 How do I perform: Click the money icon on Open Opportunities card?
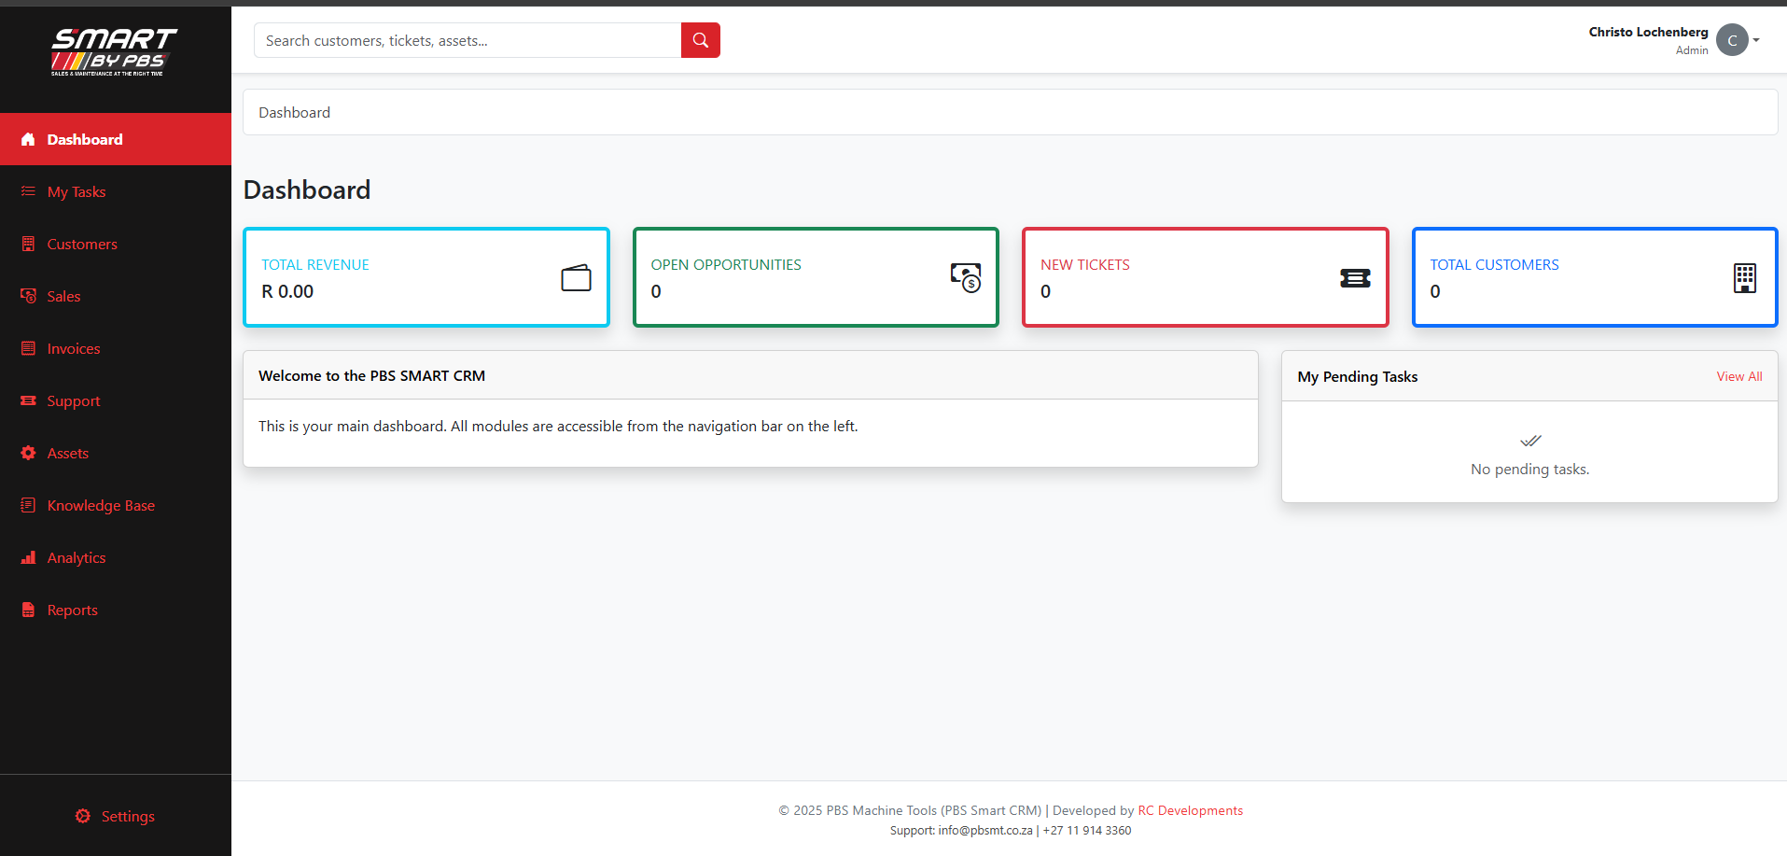coord(966,277)
